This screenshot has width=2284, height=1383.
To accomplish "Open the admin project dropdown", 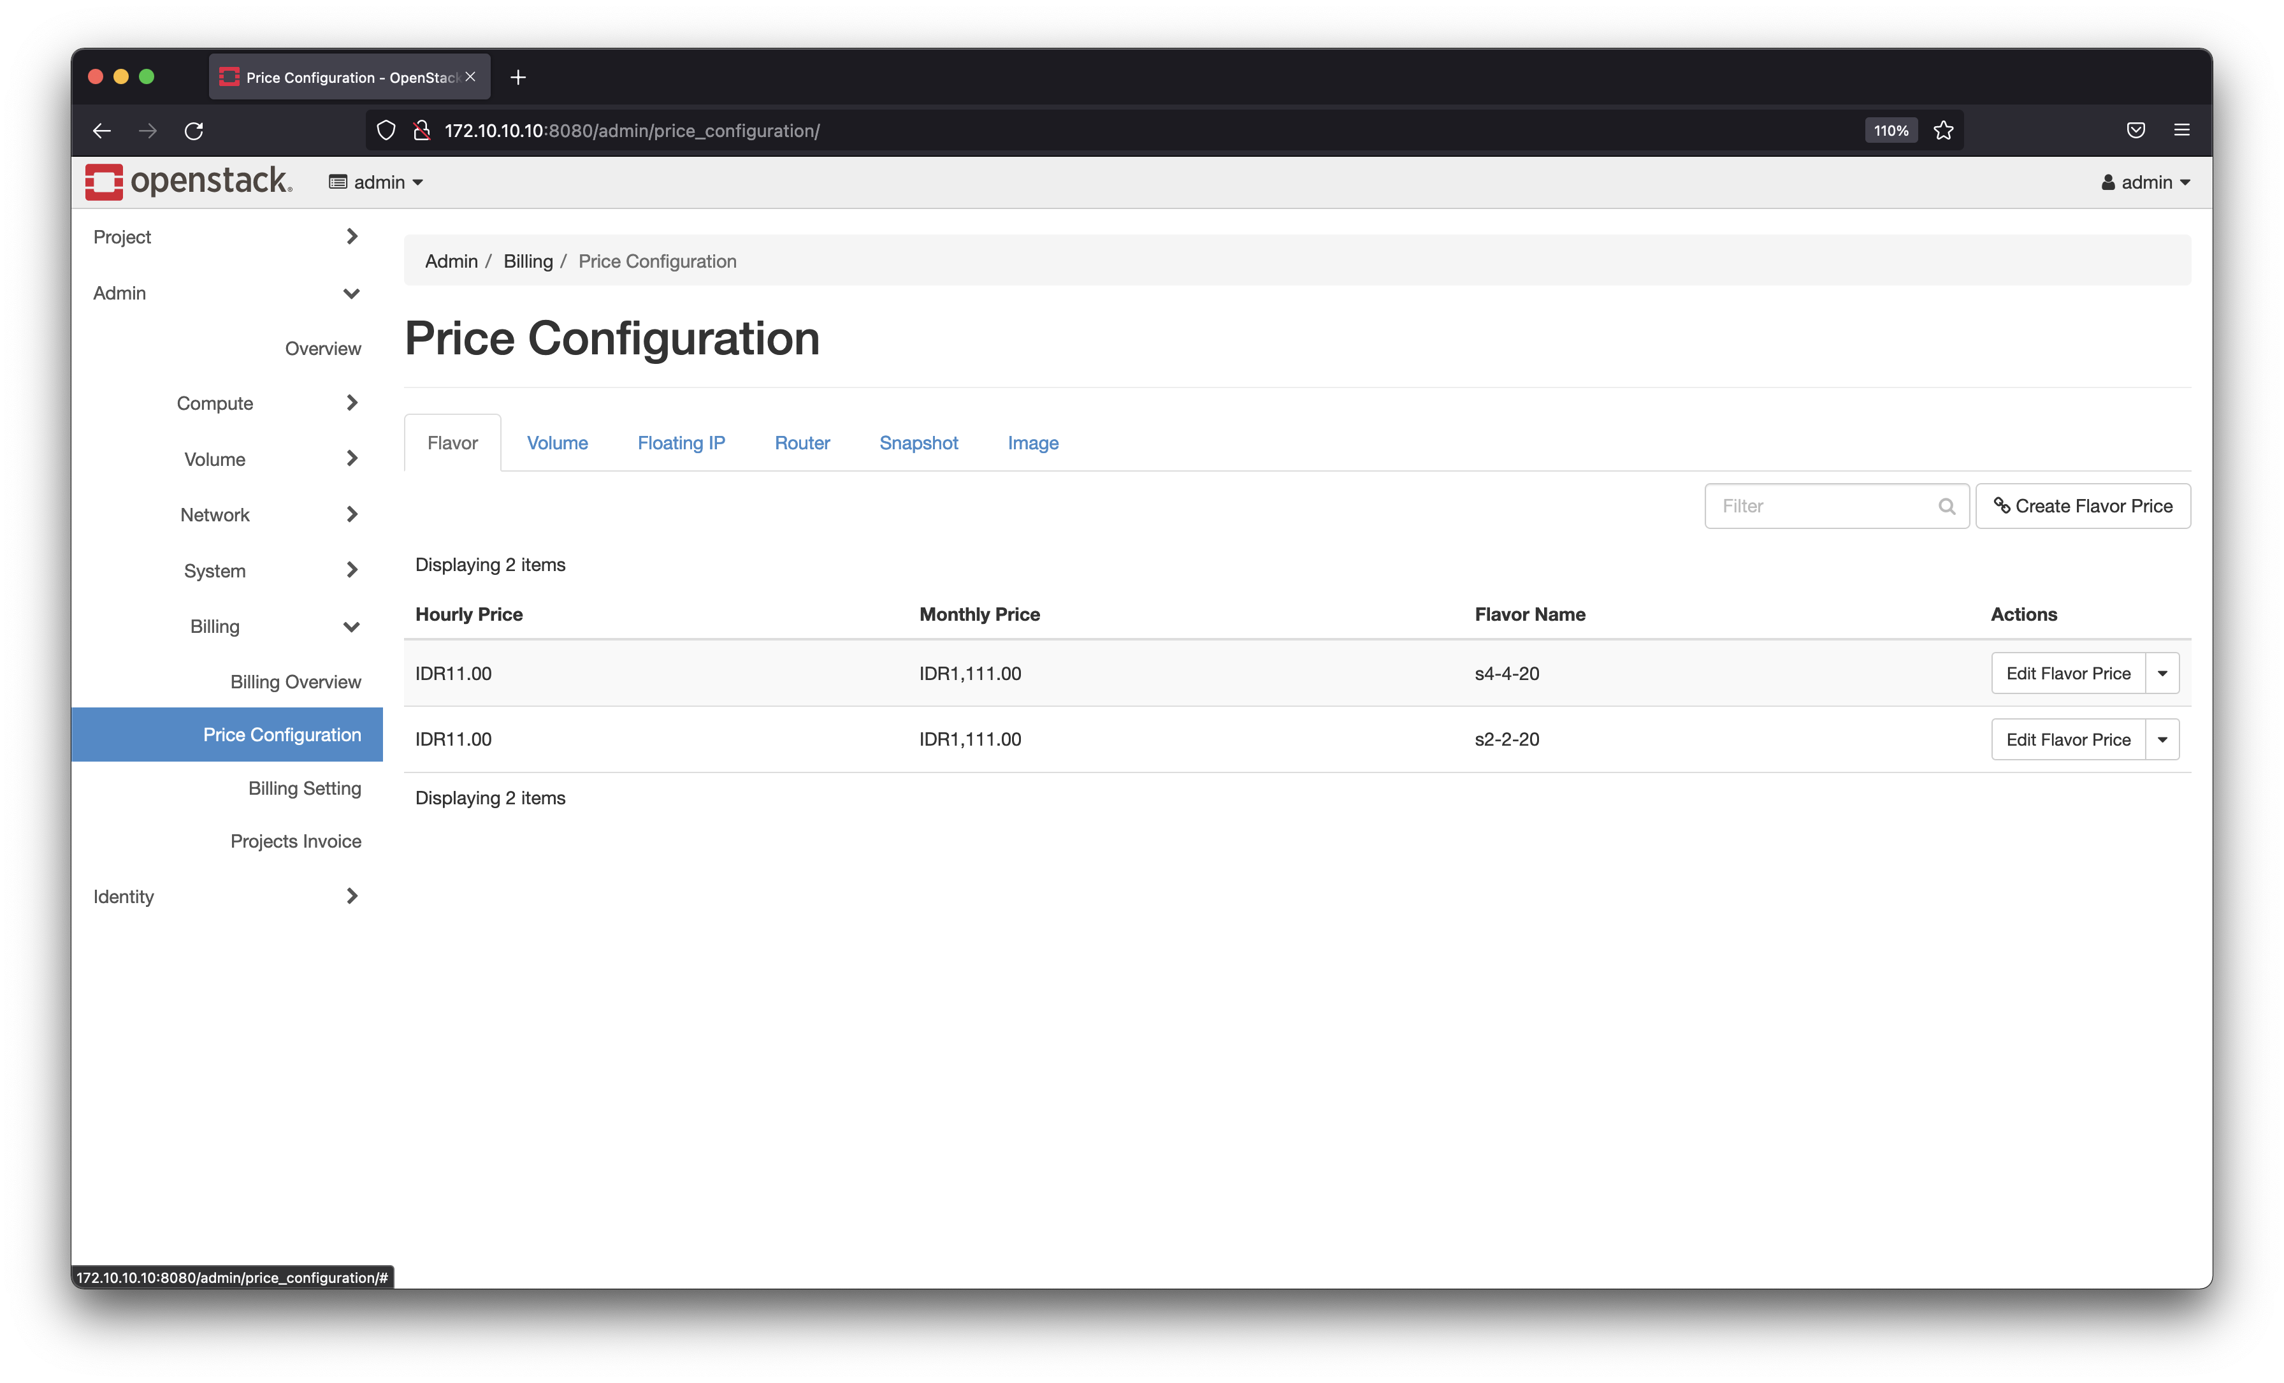I will (377, 183).
